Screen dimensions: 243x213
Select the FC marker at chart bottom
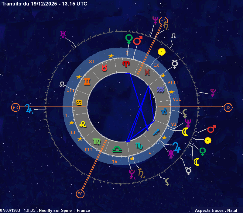(80, 194)
